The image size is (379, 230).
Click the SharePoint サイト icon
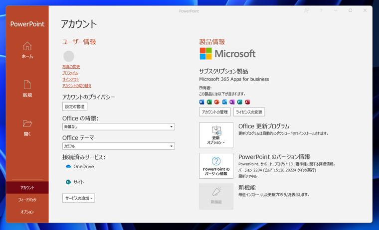pyautogui.click(x=68, y=182)
